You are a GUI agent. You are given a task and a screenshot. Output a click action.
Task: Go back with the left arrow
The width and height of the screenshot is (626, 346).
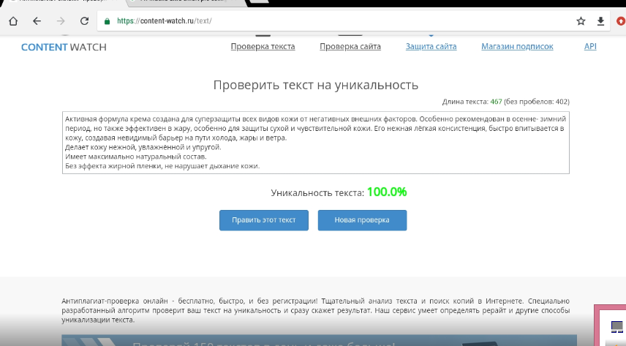click(37, 21)
